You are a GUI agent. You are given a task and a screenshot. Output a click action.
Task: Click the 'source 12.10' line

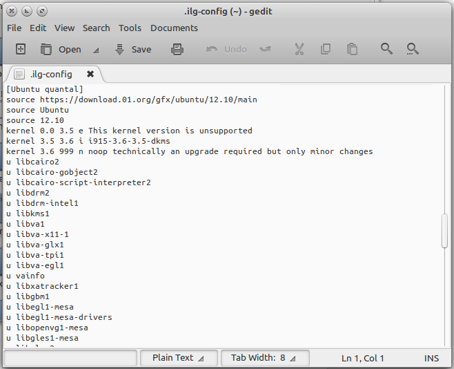click(35, 120)
